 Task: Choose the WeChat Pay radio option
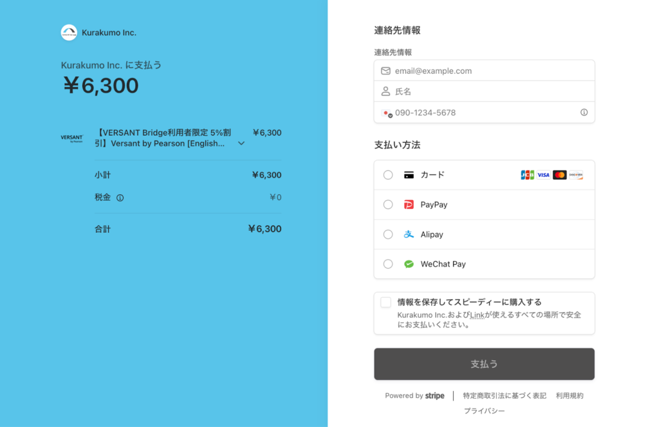pos(388,264)
